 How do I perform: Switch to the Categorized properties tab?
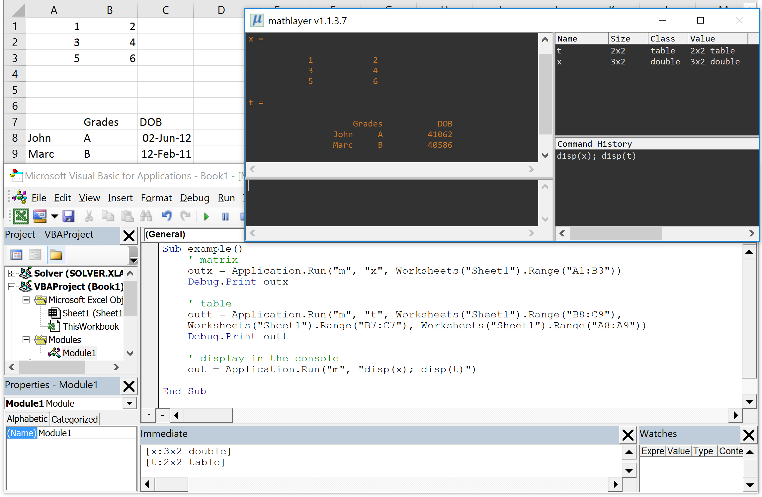click(74, 419)
